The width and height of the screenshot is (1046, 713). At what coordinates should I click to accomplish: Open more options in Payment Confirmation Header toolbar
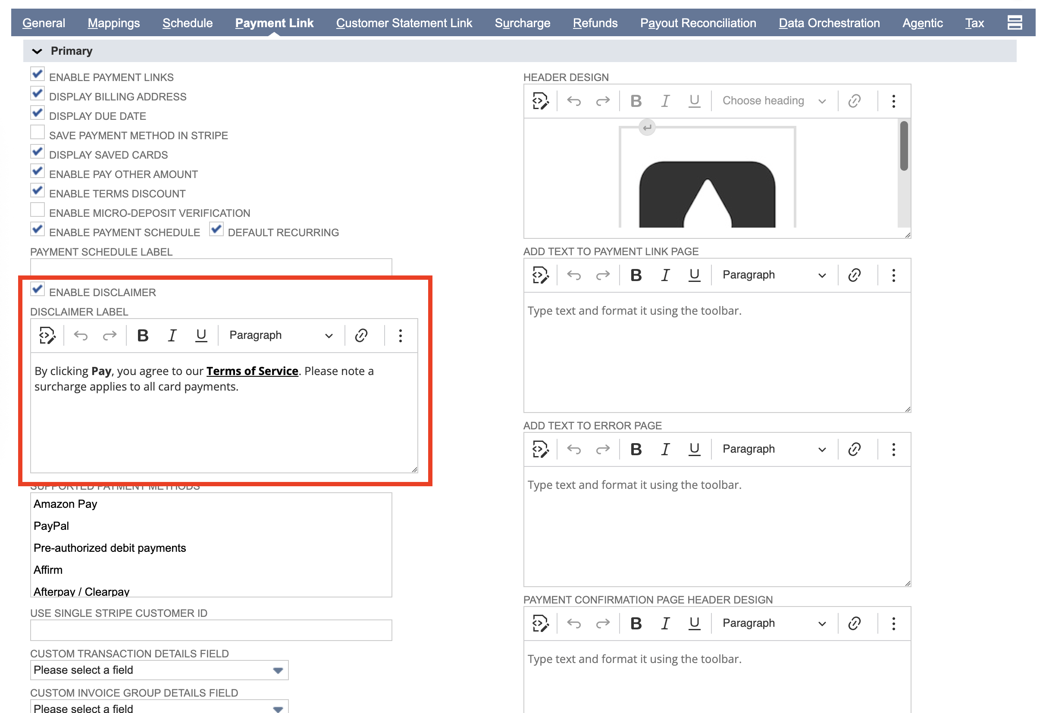coord(894,623)
